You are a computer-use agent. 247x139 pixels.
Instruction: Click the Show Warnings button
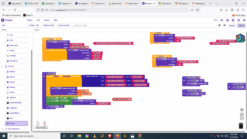point(41,128)
